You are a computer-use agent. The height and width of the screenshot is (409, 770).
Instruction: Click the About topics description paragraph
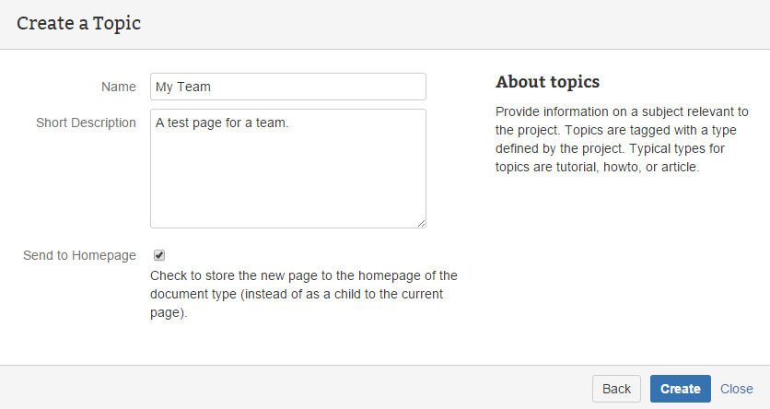(x=622, y=139)
